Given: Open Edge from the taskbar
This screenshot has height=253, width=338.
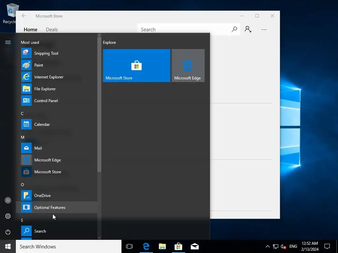Looking at the screenshot, I should [146, 246].
